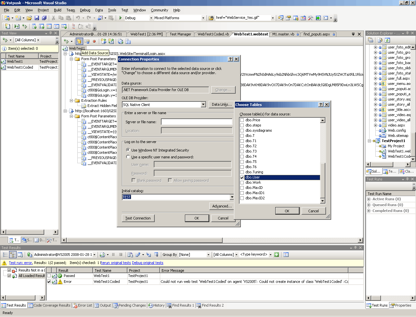Click the Command Window icon in main toolbar
Screen dimensions: 416x317
coord(326,18)
